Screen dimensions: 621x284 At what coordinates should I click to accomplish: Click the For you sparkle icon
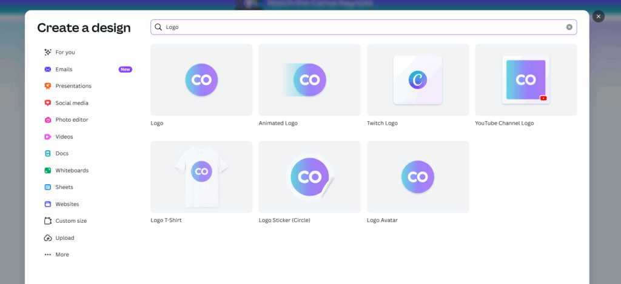[x=48, y=52]
